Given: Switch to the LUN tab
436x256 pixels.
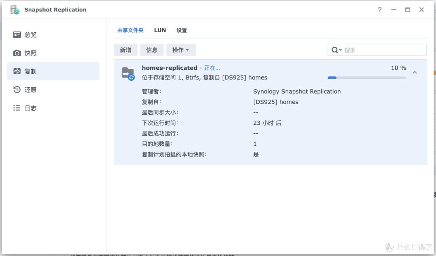Looking at the screenshot, I should 160,30.
